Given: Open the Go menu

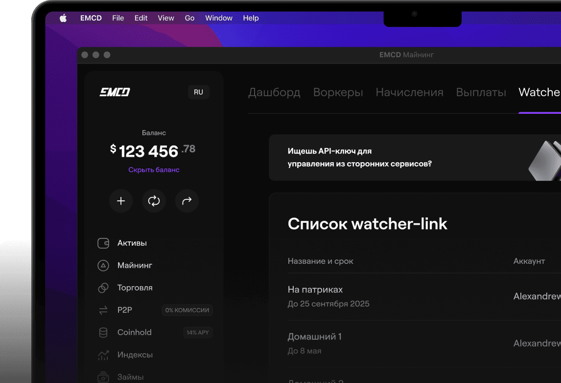Looking at the screenshot, I should coord(189,18).
